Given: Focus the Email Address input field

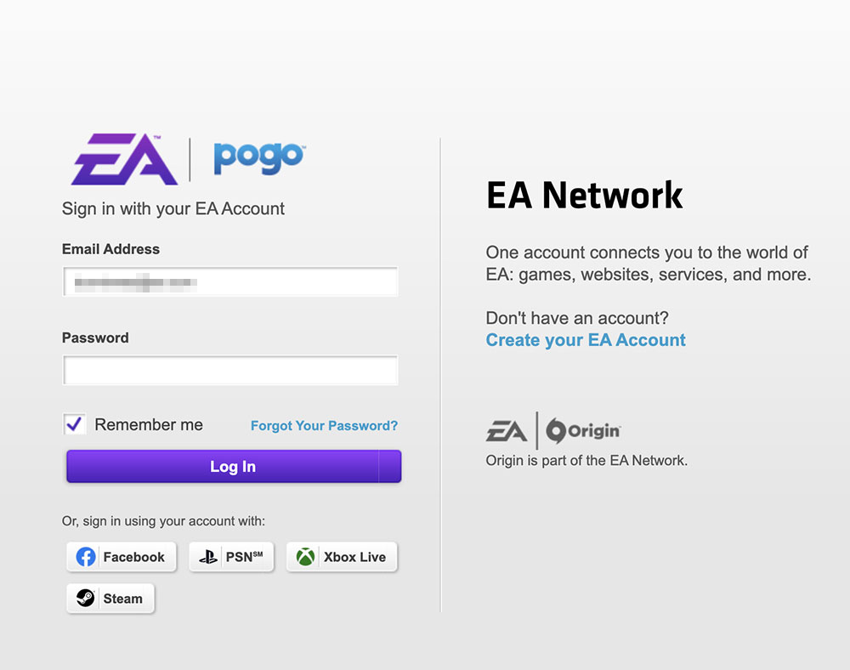Looking at the screenshot, I should click(230, 281).
